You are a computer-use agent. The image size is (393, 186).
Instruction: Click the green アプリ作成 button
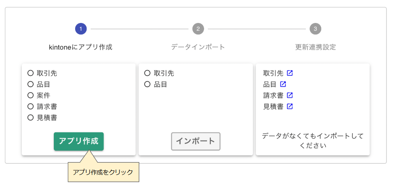click(x=79, y=141)
